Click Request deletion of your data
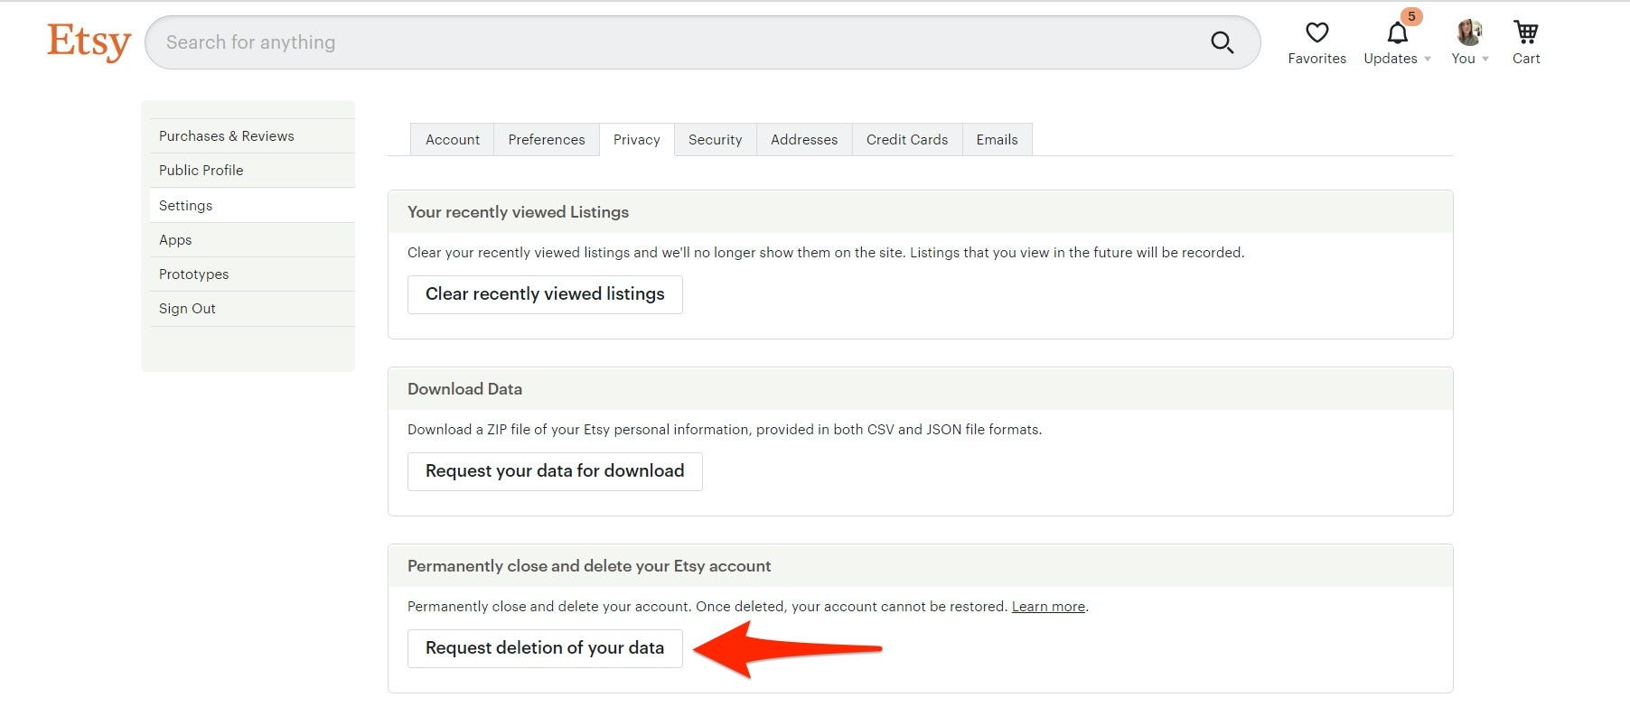 (545, 648)
